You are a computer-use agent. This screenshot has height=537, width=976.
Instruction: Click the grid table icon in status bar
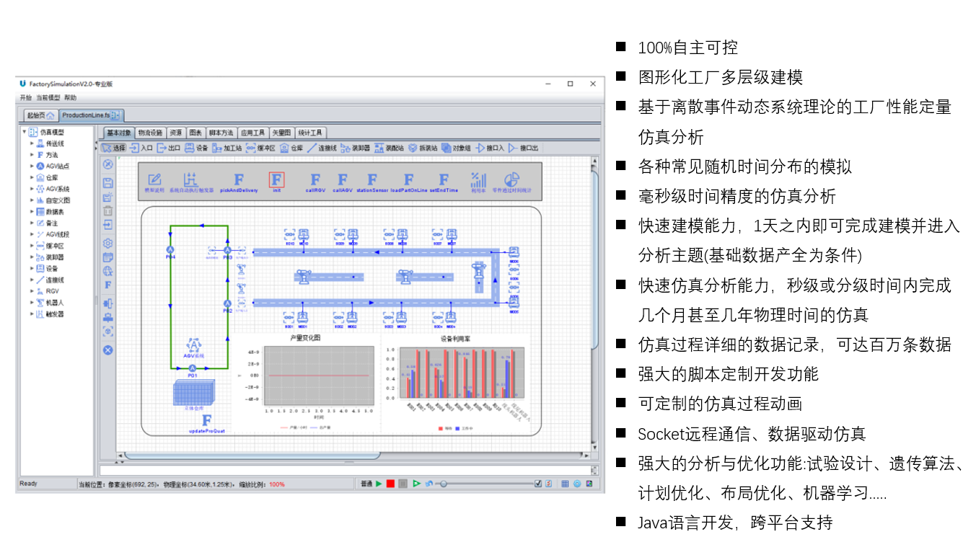(565, 484)
